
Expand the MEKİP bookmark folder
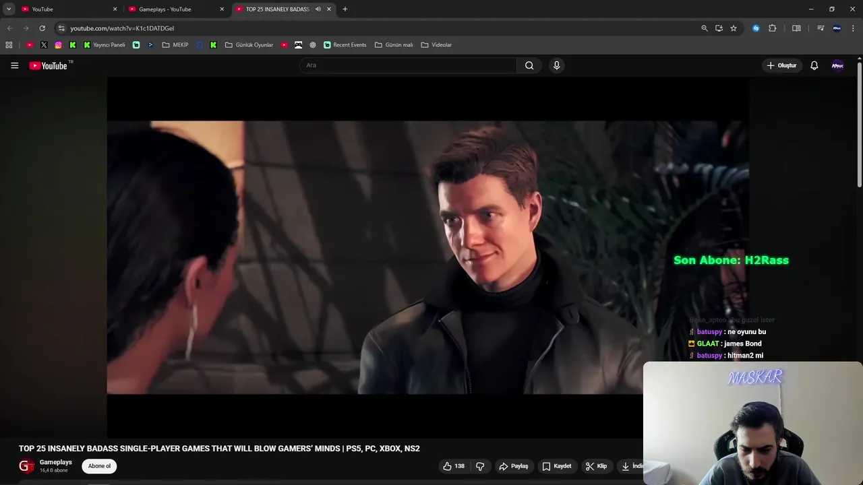175,45
